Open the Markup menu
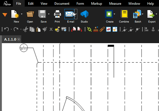The height and width of the screenshot is (111, 159). coord(97,4)
